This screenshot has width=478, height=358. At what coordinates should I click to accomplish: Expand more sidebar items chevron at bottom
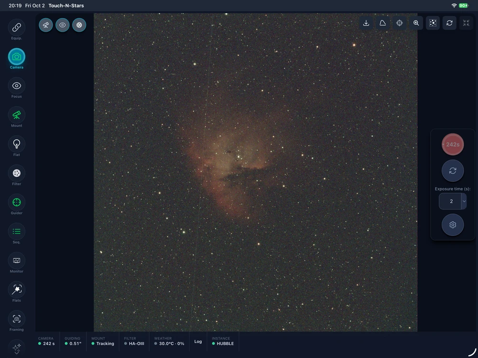coord(16,348)
